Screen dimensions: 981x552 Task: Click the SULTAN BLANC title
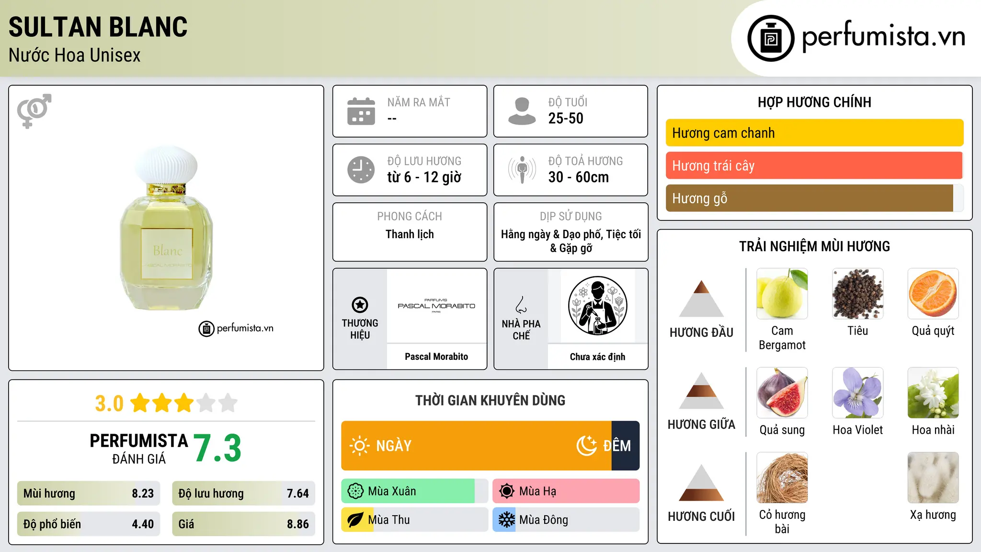tap(98, 27)
